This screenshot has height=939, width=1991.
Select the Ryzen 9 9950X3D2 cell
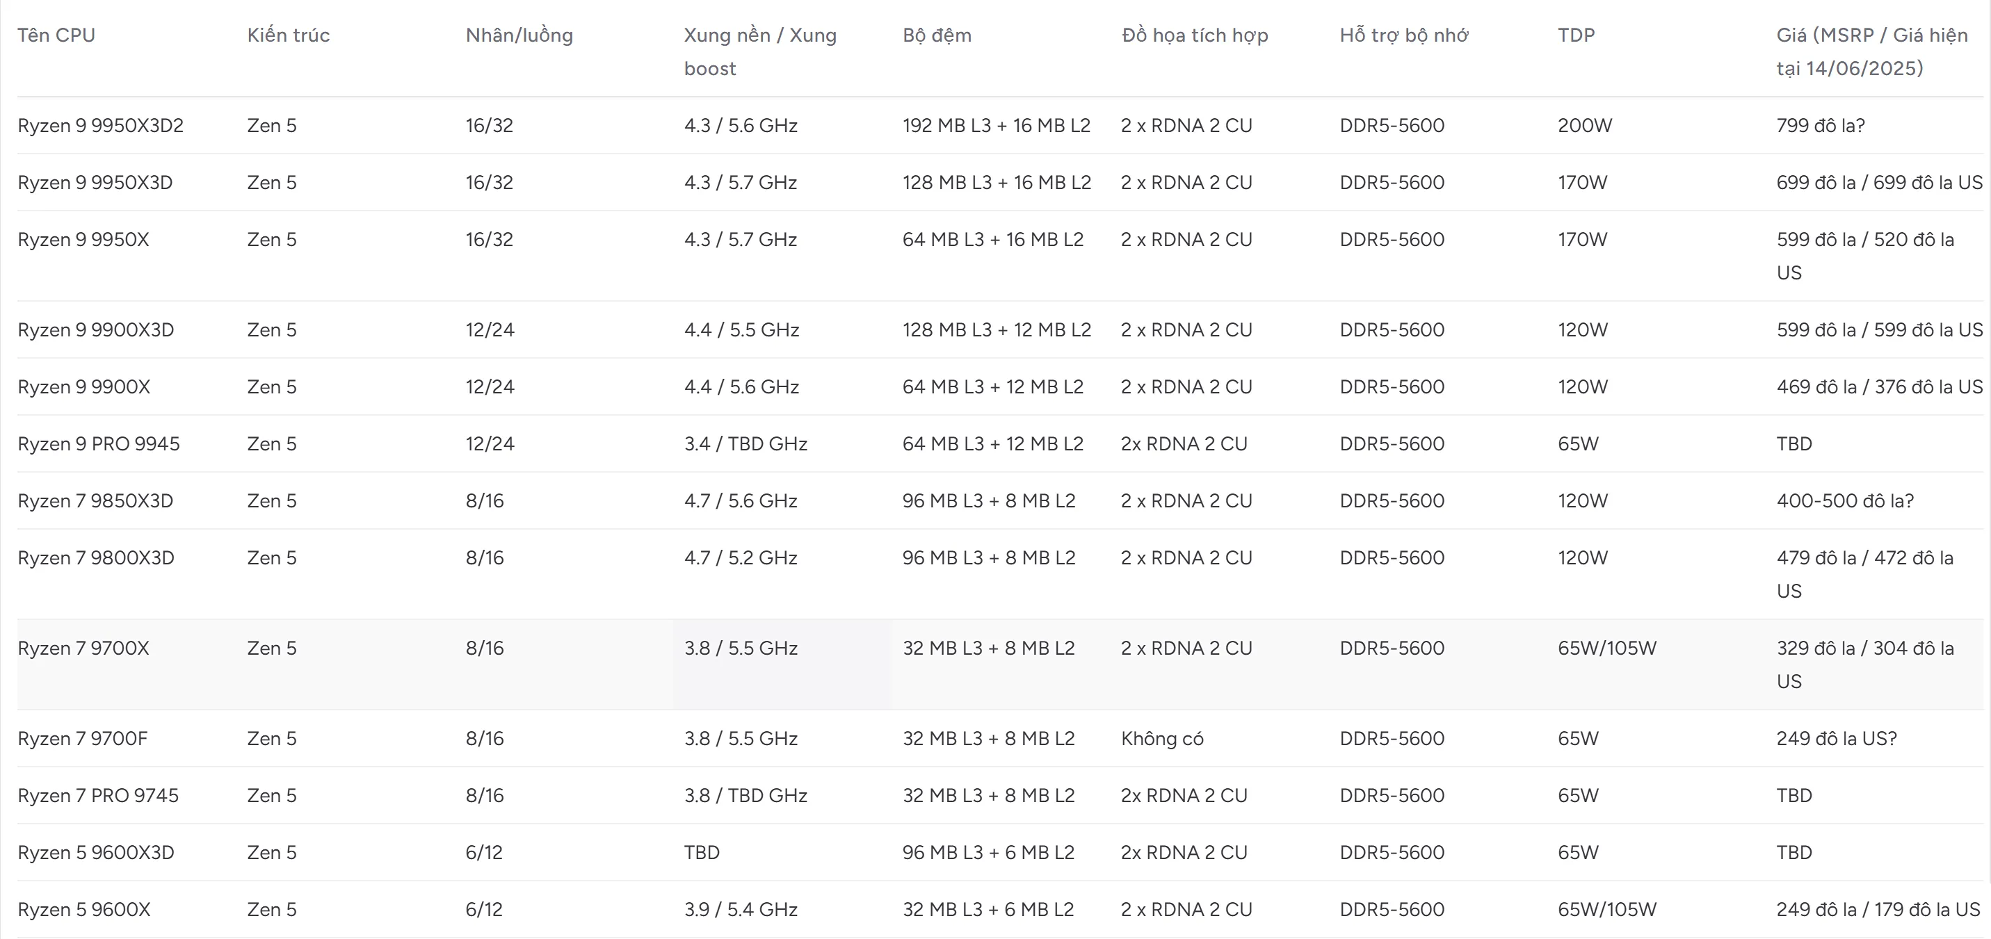coord(100,126)
